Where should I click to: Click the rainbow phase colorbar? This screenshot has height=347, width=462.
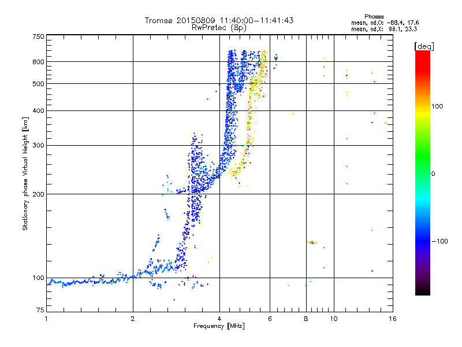pos(423,172)
